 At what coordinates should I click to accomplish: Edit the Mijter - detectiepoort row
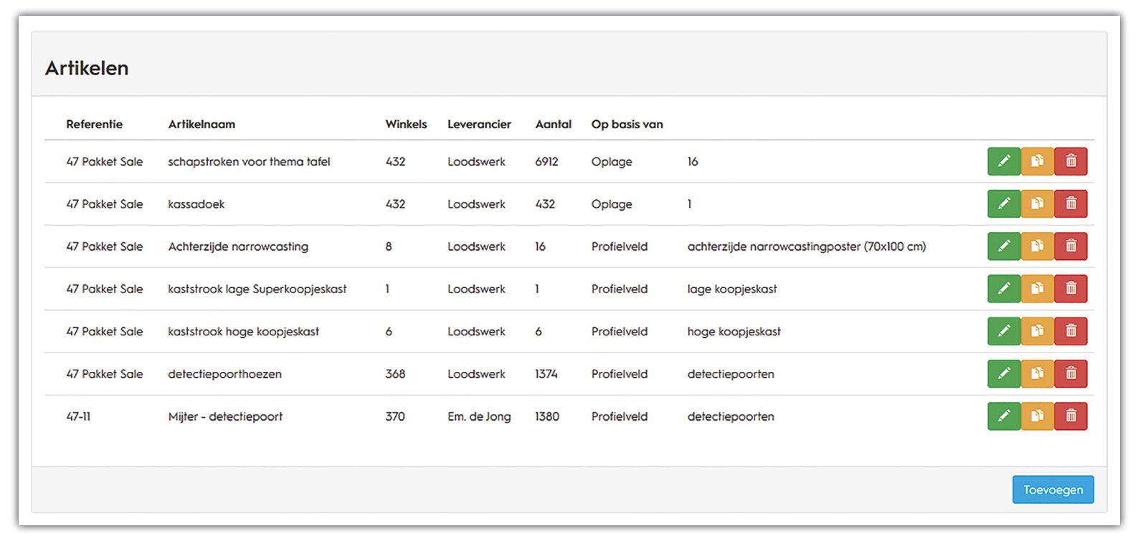tap(1004, 416)
